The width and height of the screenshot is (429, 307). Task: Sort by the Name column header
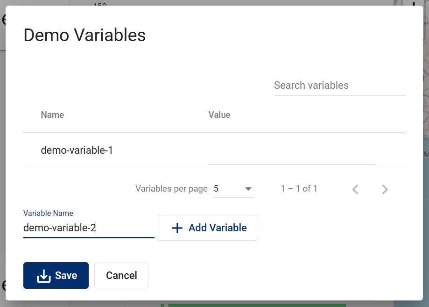point(52,115)
